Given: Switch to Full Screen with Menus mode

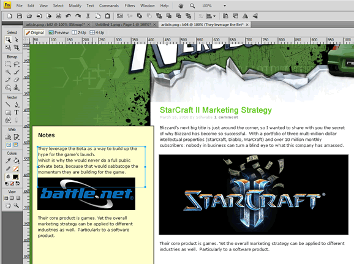Looking at the screenshot, I should [12, 198].
